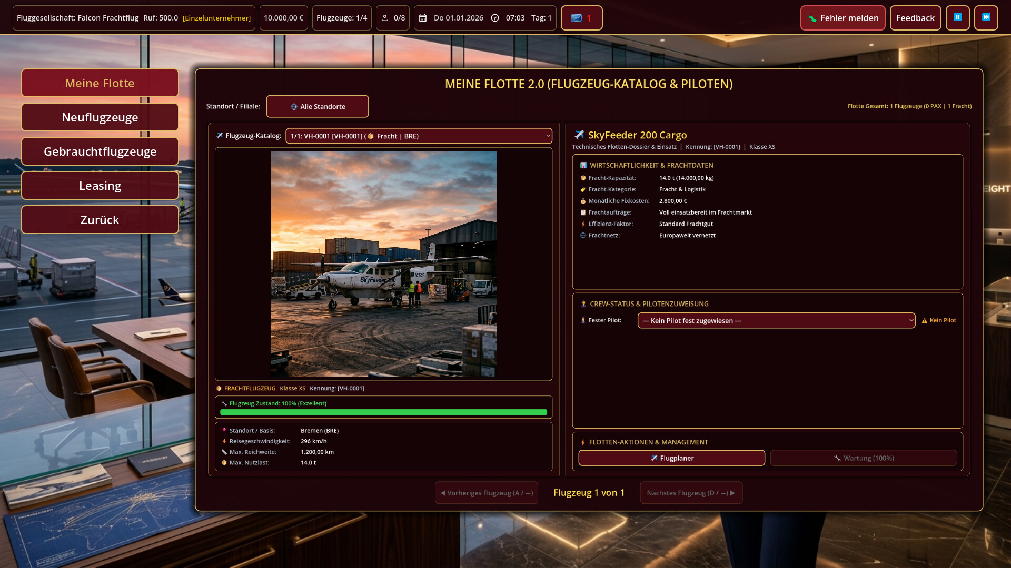Click the SkyFeeder aircraft photo
Image resolution: width=1011 pixels, height=568 pixels.
coord(383,264)
